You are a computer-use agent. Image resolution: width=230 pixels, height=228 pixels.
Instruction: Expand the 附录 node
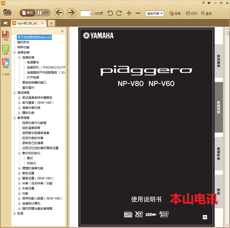pos(14,214)
